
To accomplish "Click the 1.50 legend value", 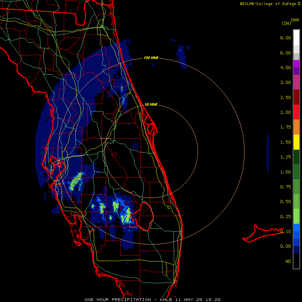I will [x=286, y=142].
